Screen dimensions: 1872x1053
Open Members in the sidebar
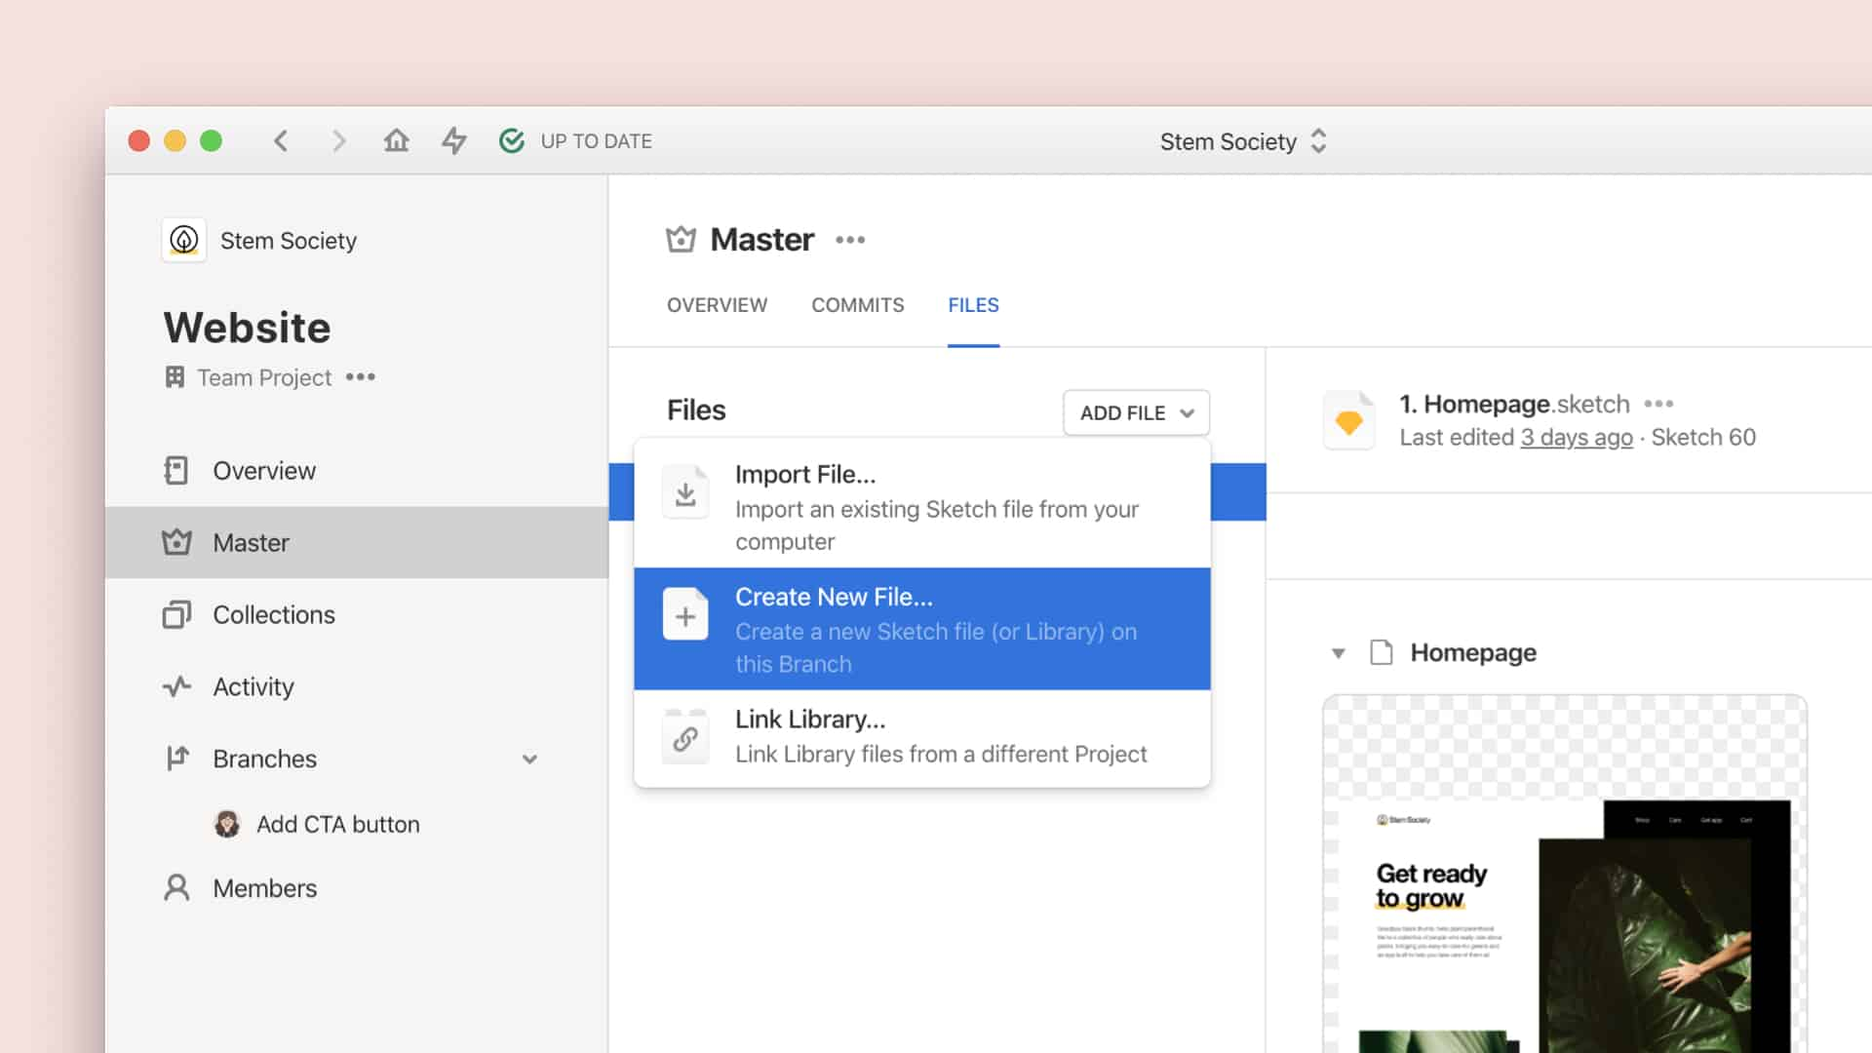click(264, 888)
